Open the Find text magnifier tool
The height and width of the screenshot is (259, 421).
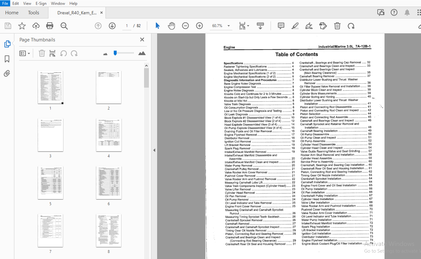point(64,26)
